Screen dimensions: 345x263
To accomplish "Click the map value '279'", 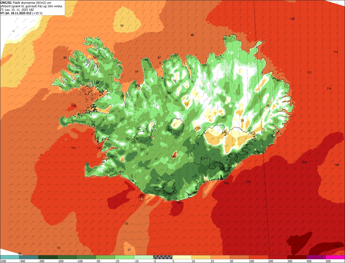I will point(248,182).
